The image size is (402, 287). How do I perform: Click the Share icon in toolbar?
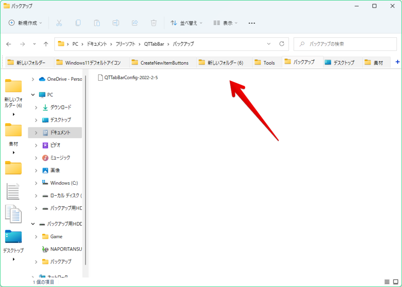[x=135, y=23]
